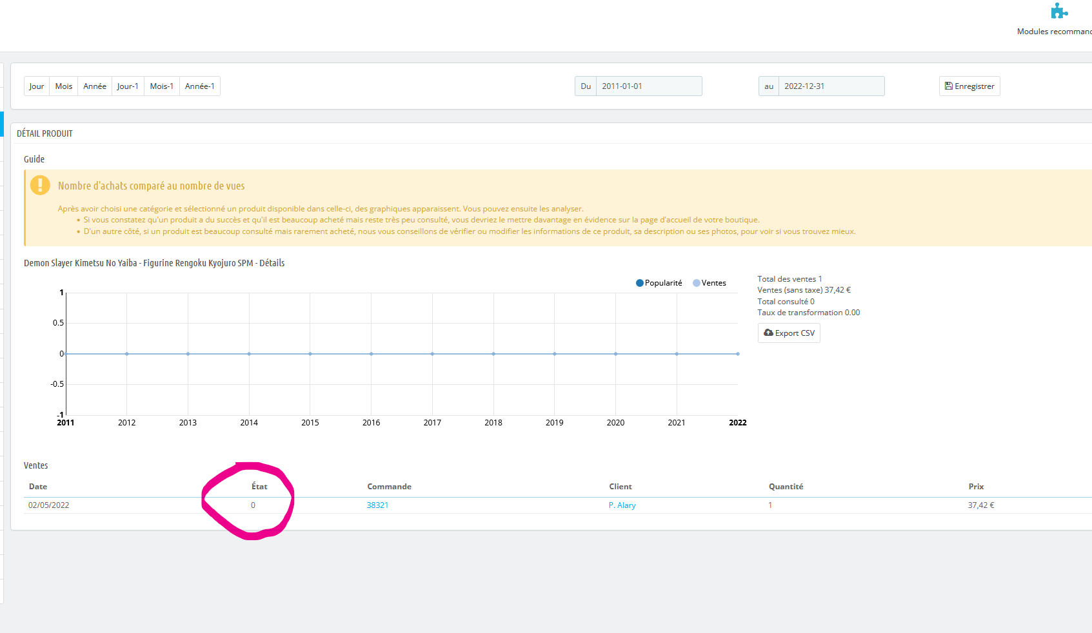Select the Mois-1 period button

point(162,86)
